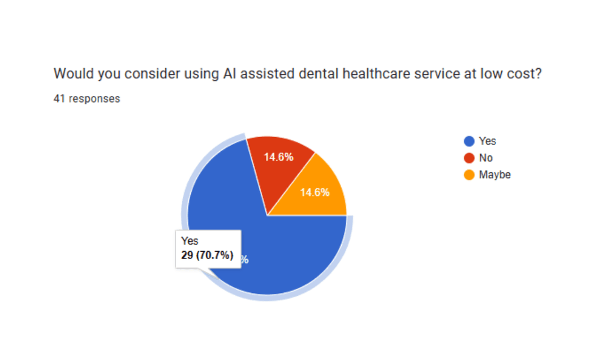Image resolution: width=611 pixels, height=355 pixels.
Task: Click the blue Yes legend dot
Action: [469, 141]
